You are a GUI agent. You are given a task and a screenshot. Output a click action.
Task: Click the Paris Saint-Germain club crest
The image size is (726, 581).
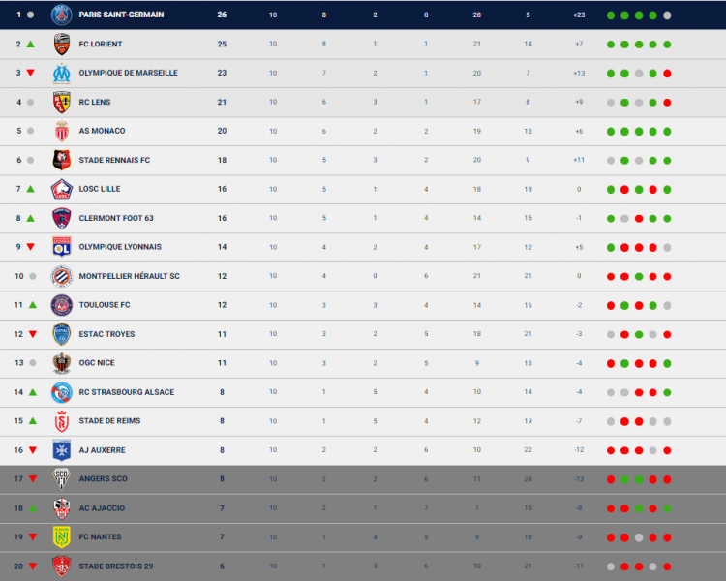click(62, 15)
